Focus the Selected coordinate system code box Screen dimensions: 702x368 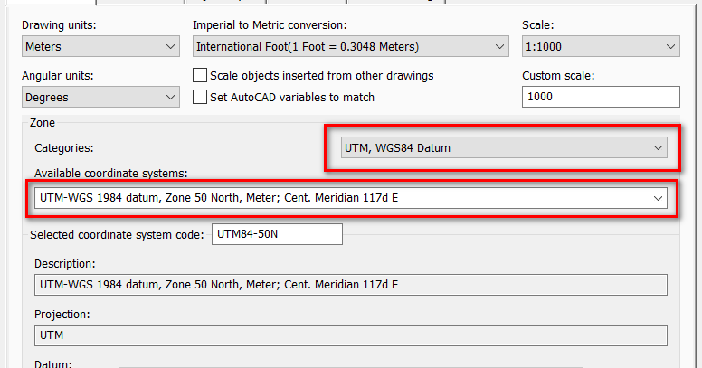tap(277, 234)
